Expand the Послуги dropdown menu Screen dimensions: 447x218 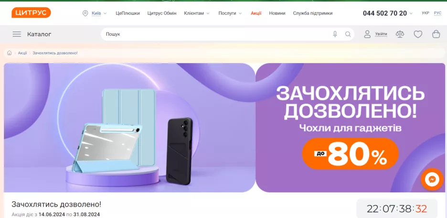230,13
